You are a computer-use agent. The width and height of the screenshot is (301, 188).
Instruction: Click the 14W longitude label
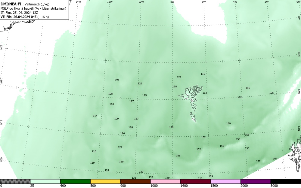pyautogui.click(x=78, y=2)
